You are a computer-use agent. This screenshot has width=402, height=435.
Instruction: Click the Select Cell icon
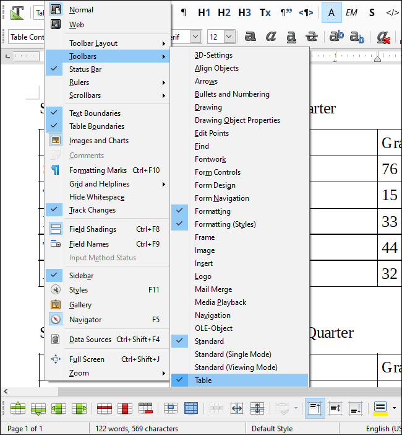pyautogui.click(x=171, y=408)
